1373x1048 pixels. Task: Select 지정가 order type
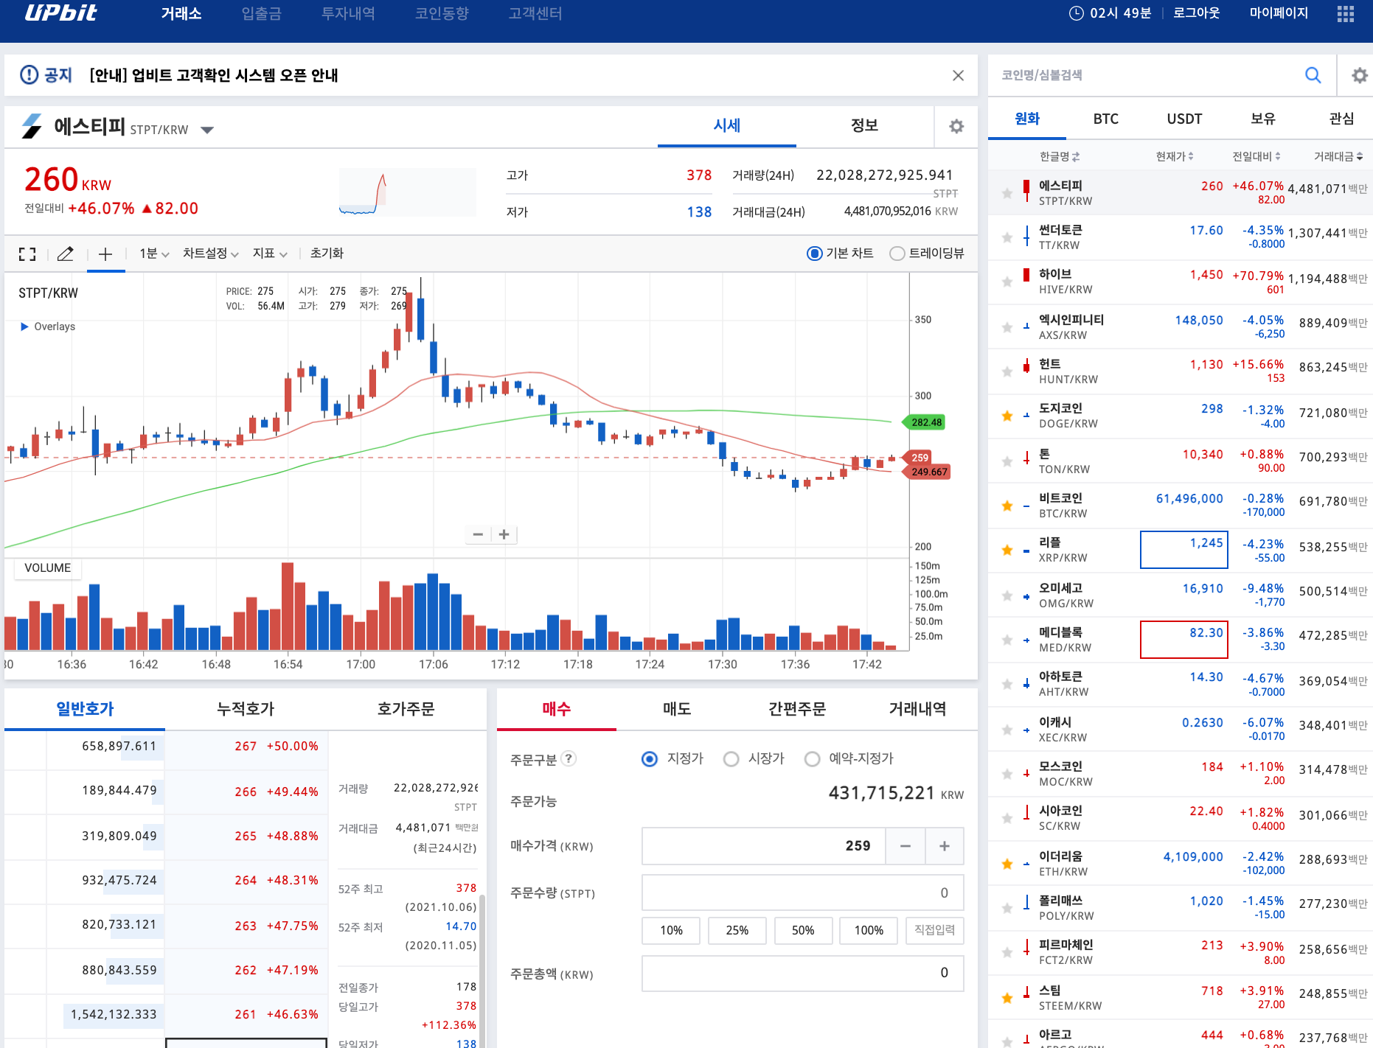point(650,758)
